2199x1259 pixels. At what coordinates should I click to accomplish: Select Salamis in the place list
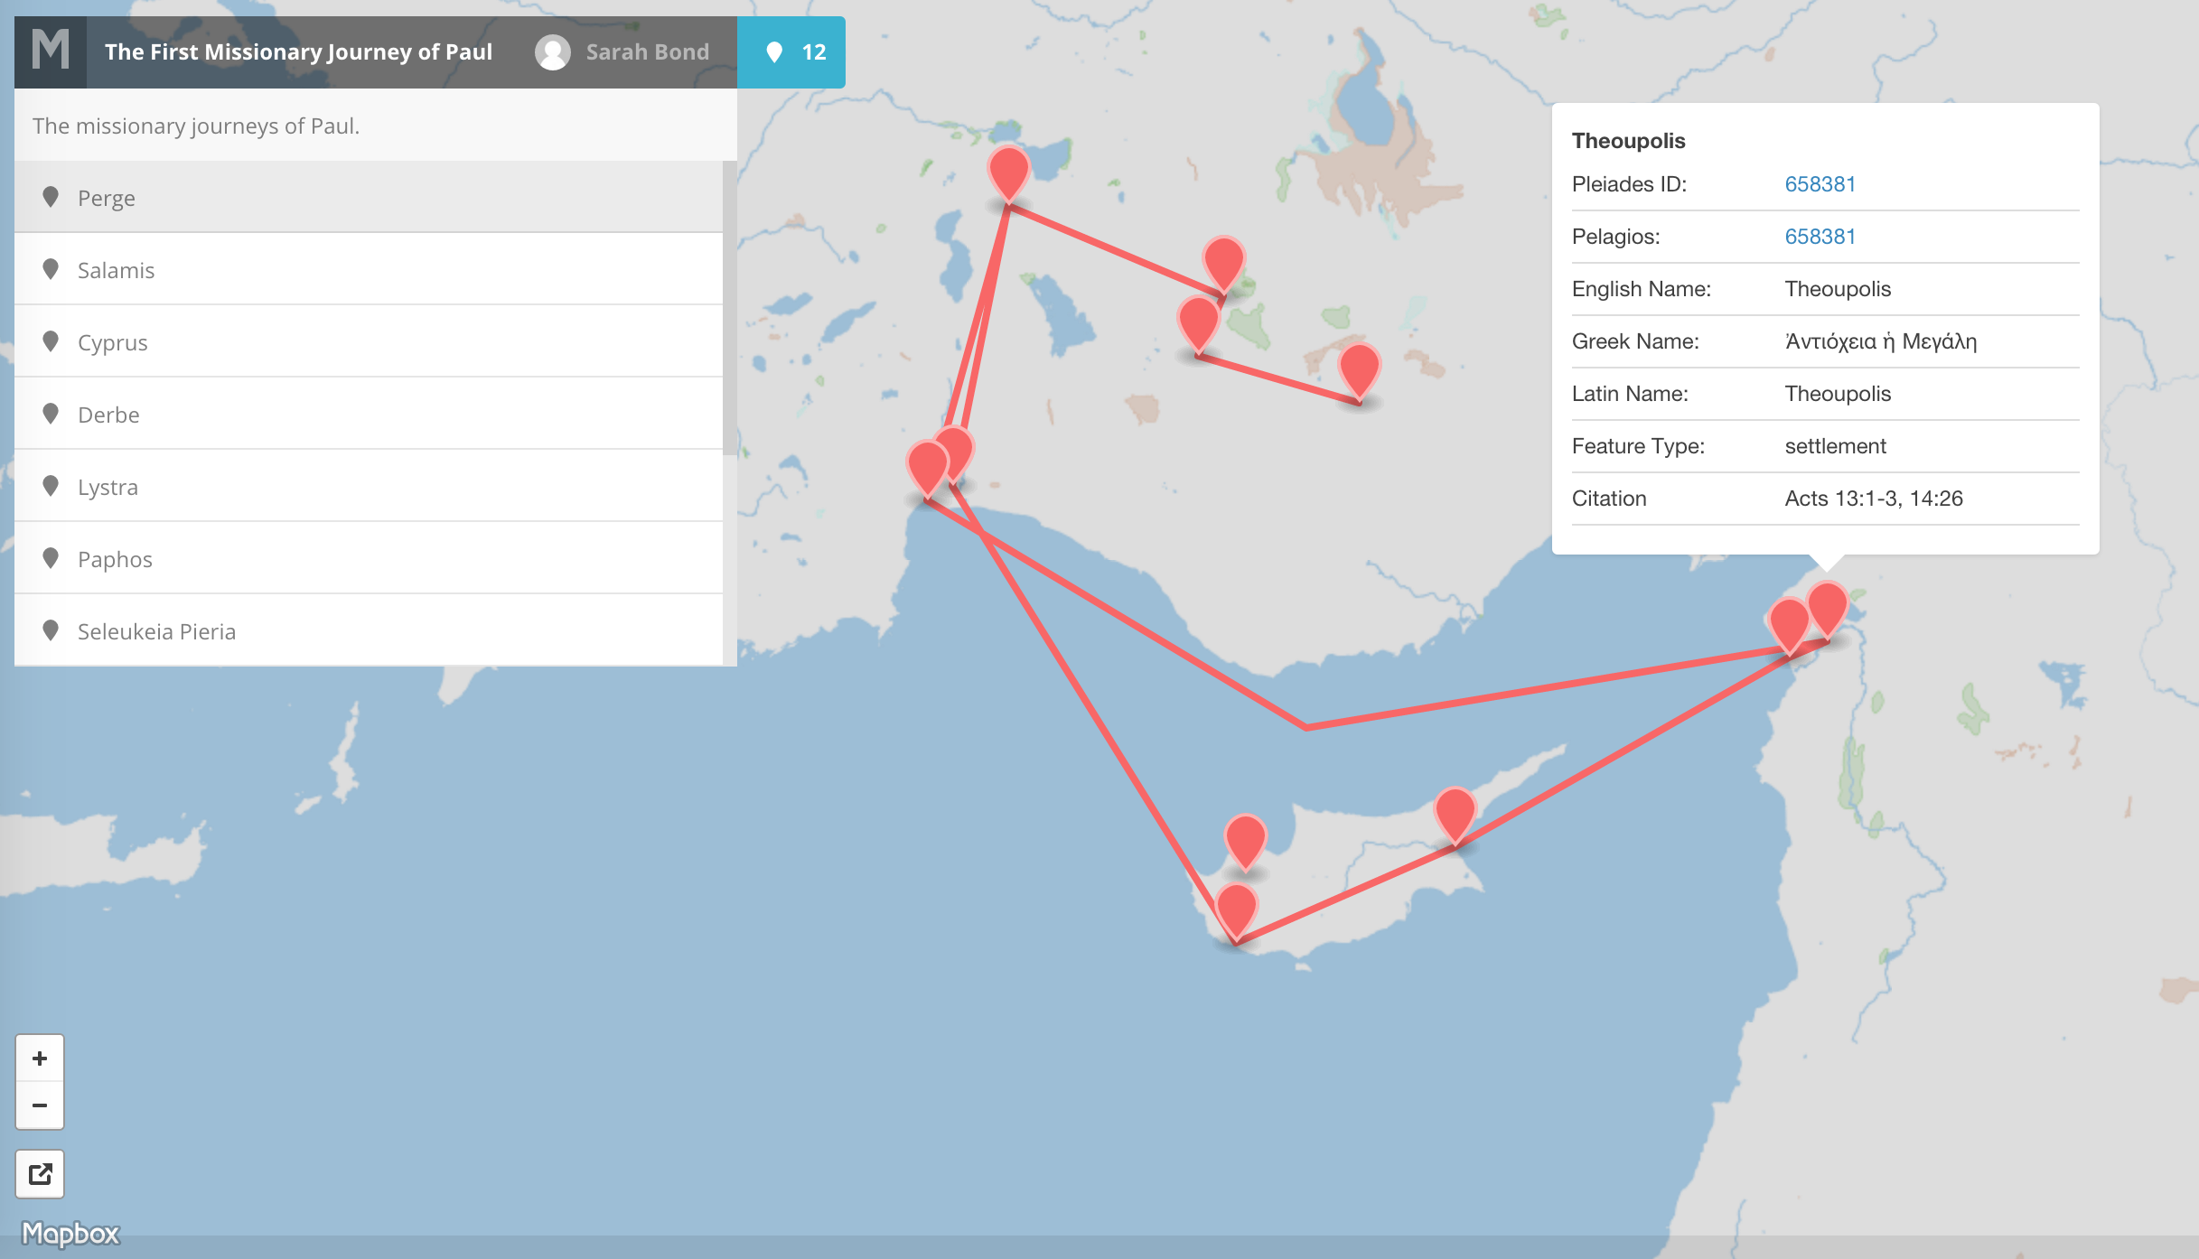[x=116, y=270]
